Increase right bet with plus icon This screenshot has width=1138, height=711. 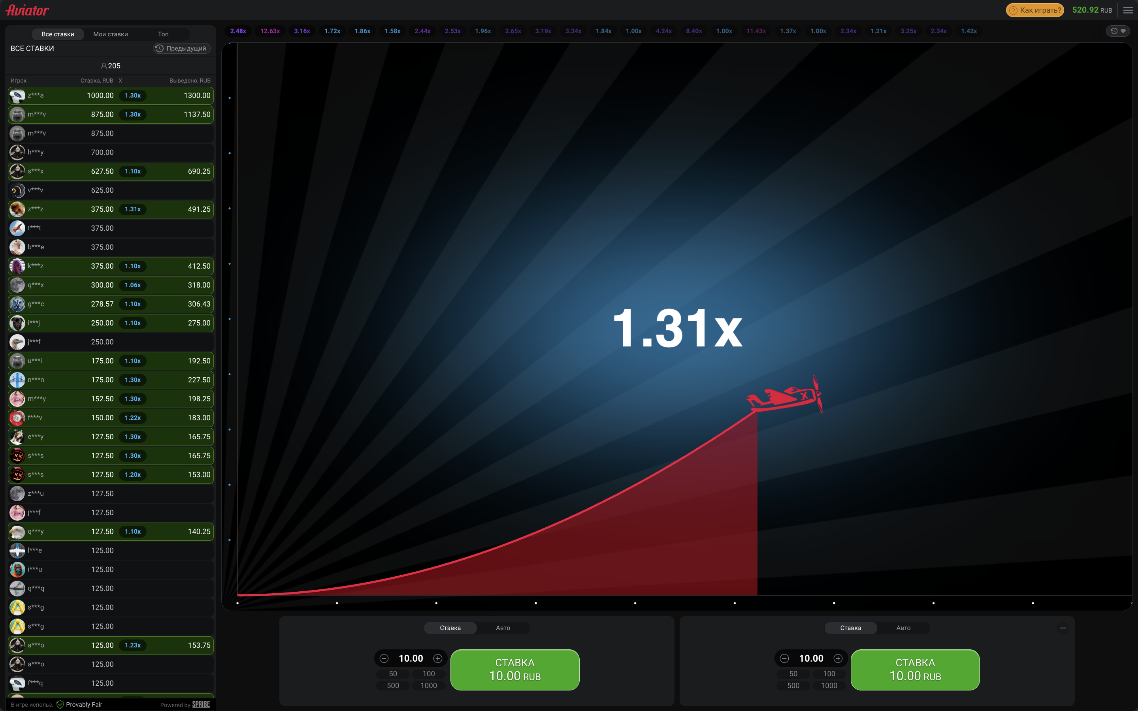838,658
